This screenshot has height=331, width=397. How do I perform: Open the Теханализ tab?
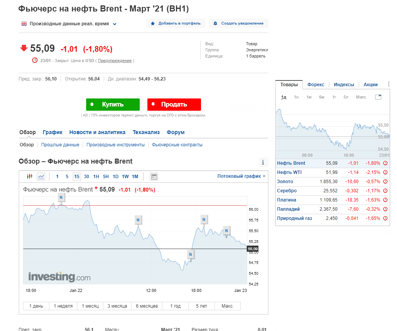(x=146, y=132)
